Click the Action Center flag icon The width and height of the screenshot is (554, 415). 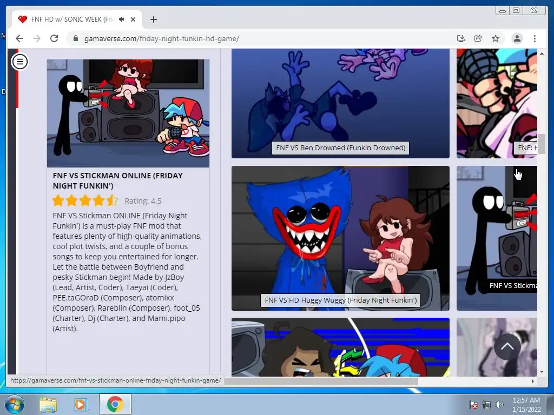(x=473, y=405)
